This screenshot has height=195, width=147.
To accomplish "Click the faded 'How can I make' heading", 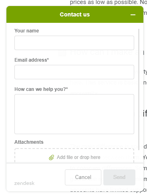I will 102,52.
